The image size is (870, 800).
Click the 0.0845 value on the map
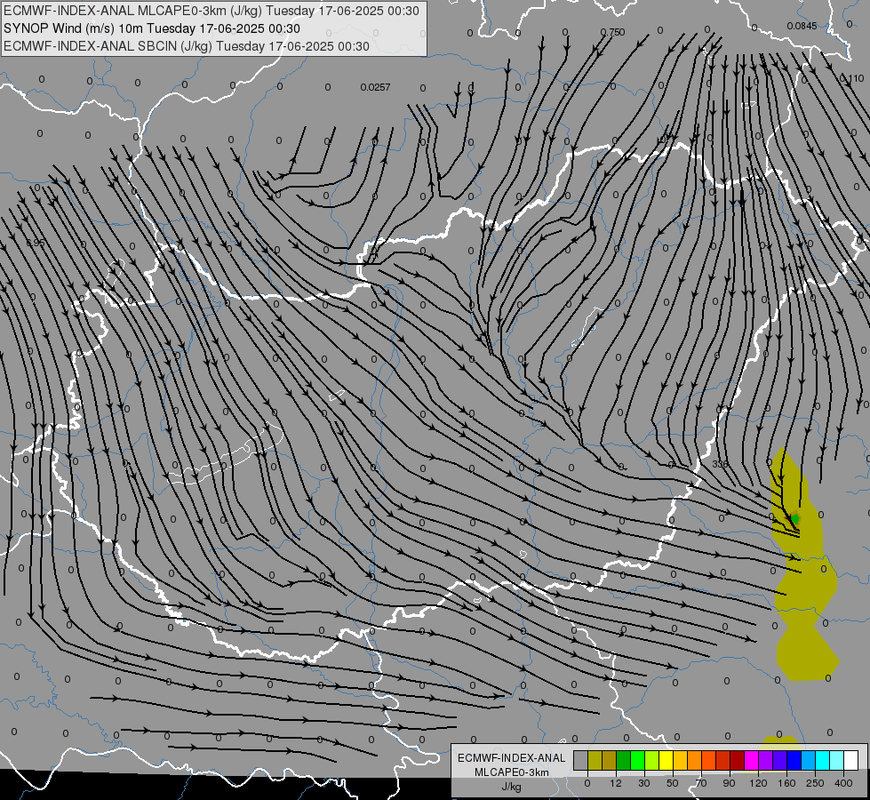802,26
